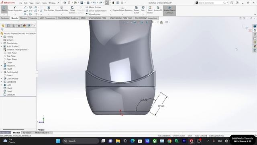Expand the Cut-Extrude8 feature
The image size is (257, 145).
coord(2,79)
